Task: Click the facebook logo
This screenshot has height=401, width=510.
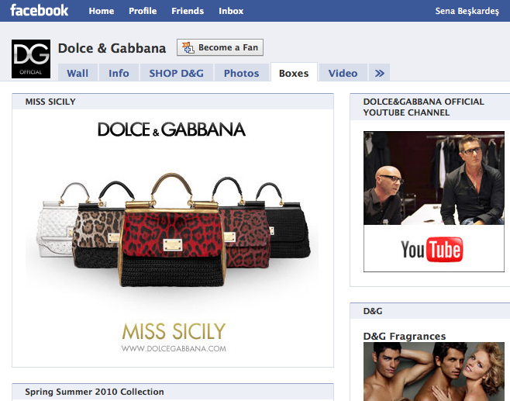Action: pos(40,10)
